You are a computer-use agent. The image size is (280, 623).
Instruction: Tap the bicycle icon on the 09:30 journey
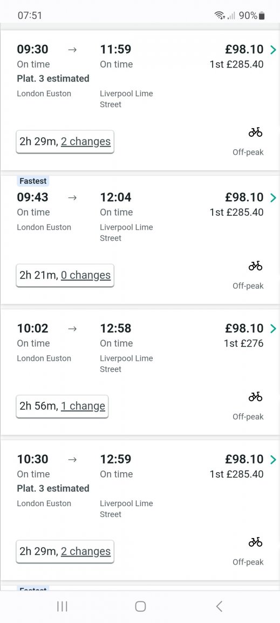click(255, 132)
